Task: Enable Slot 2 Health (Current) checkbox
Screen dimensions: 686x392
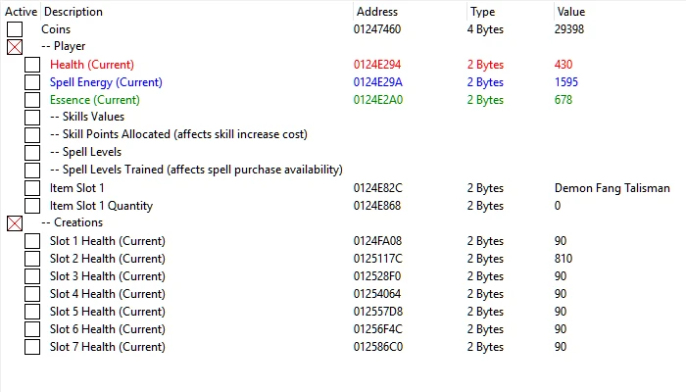Action: coord(32,259)
